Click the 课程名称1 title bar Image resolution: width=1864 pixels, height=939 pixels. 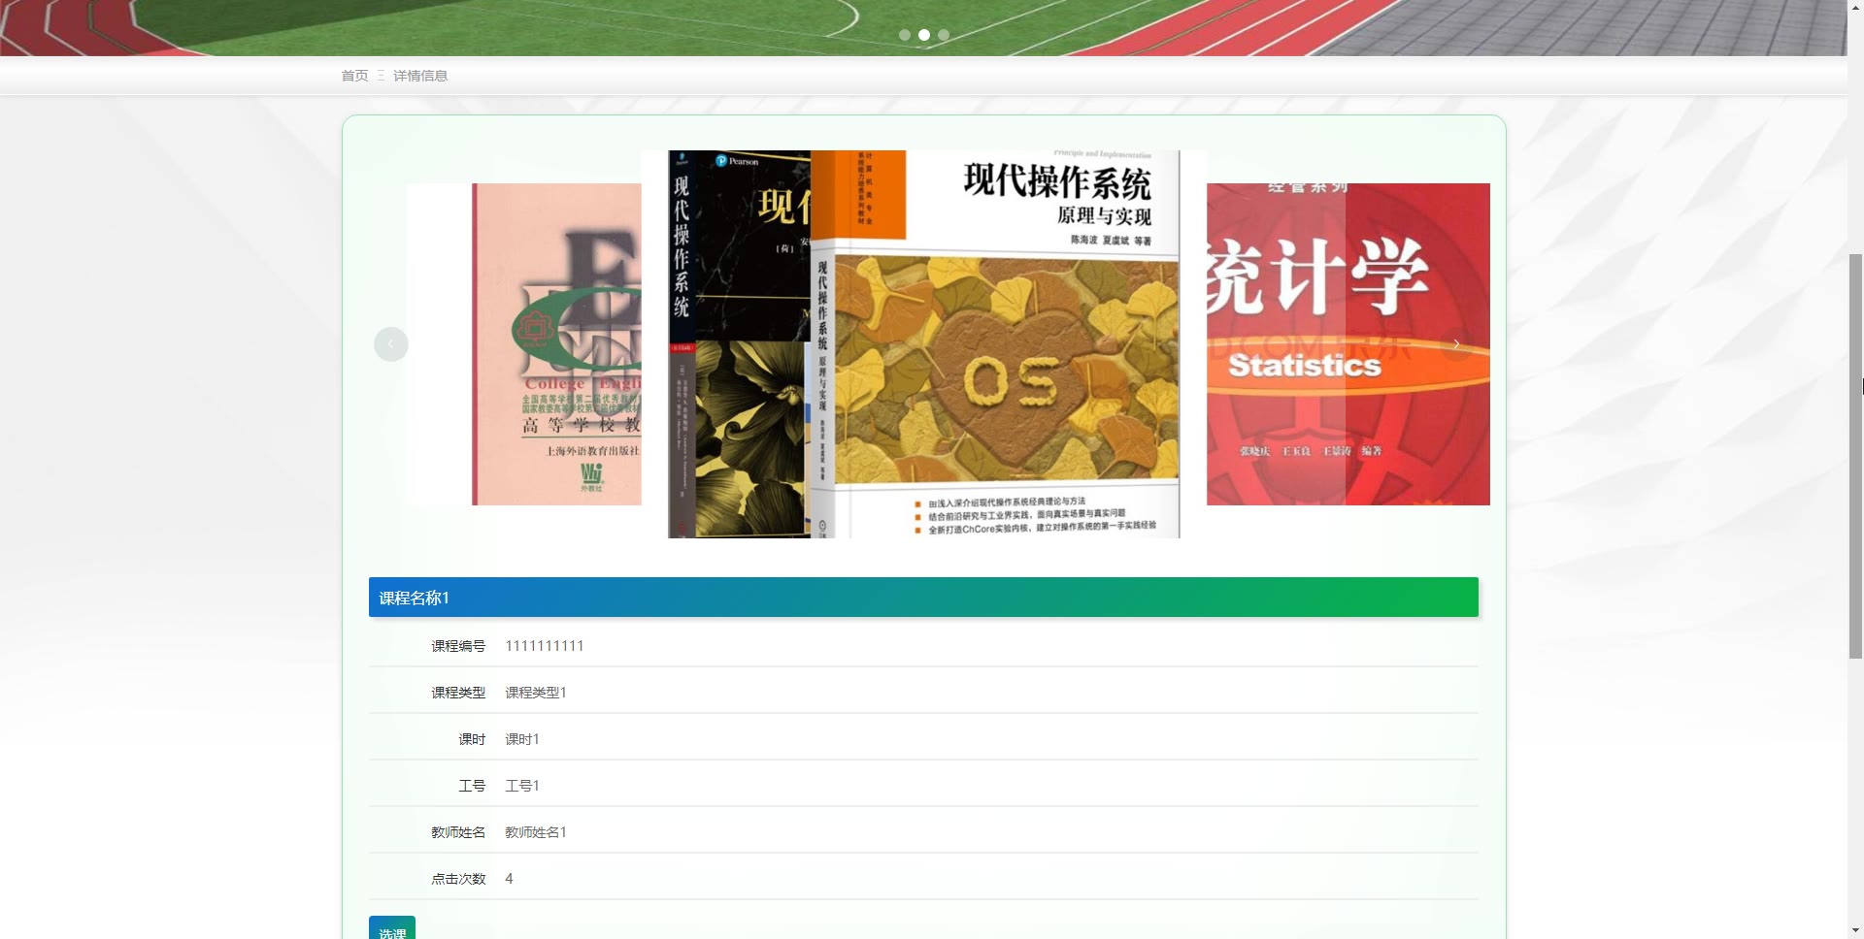pos(923,598)
